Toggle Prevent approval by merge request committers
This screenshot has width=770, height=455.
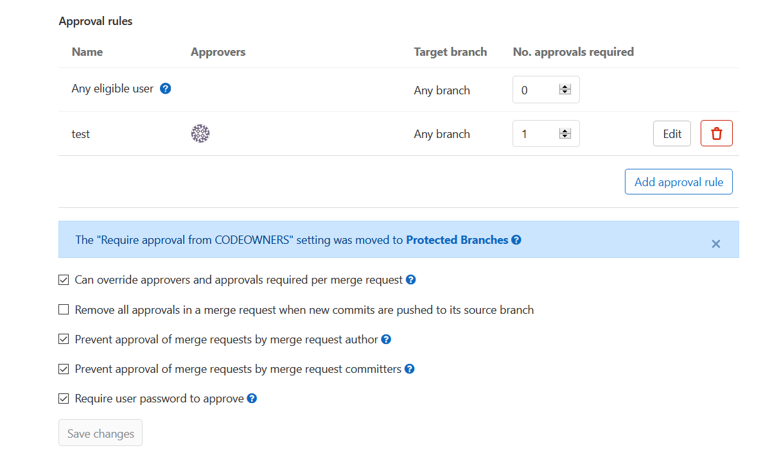coord(64,369)
